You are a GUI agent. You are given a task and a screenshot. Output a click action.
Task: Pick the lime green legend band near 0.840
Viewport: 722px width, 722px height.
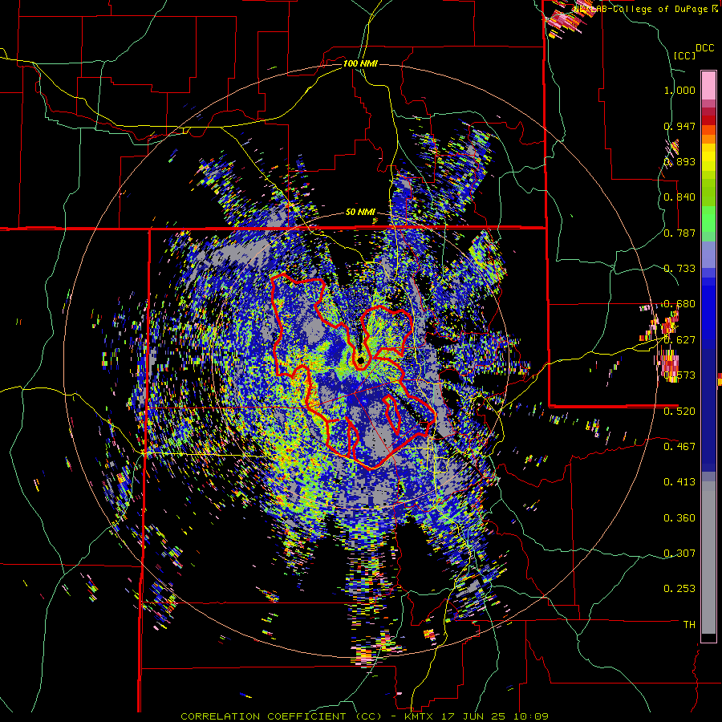click(x=708, y=192)
